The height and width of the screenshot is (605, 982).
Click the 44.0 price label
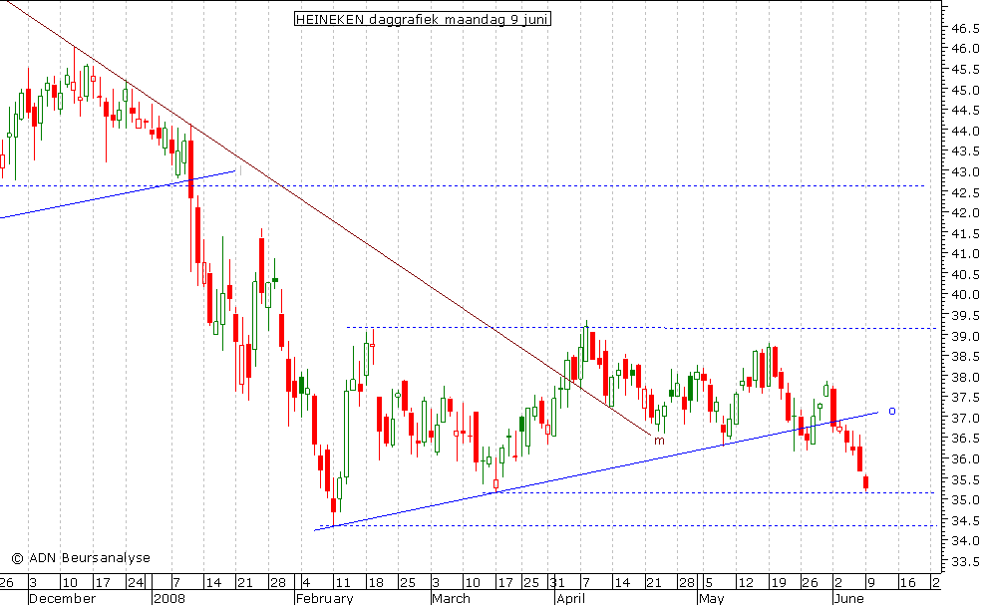tap(965, 131)
